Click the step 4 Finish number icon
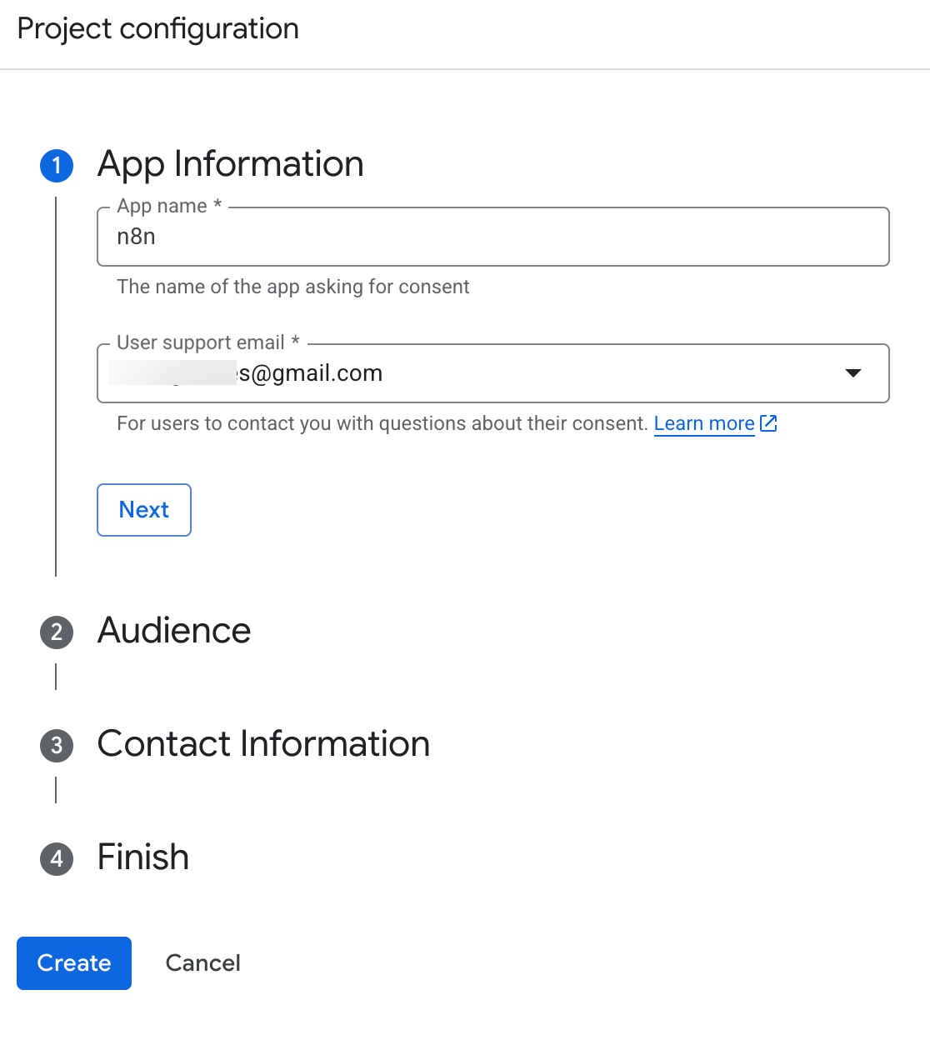Image resolution: width=930 pixels, height=1045 pixels. (57, 858)
